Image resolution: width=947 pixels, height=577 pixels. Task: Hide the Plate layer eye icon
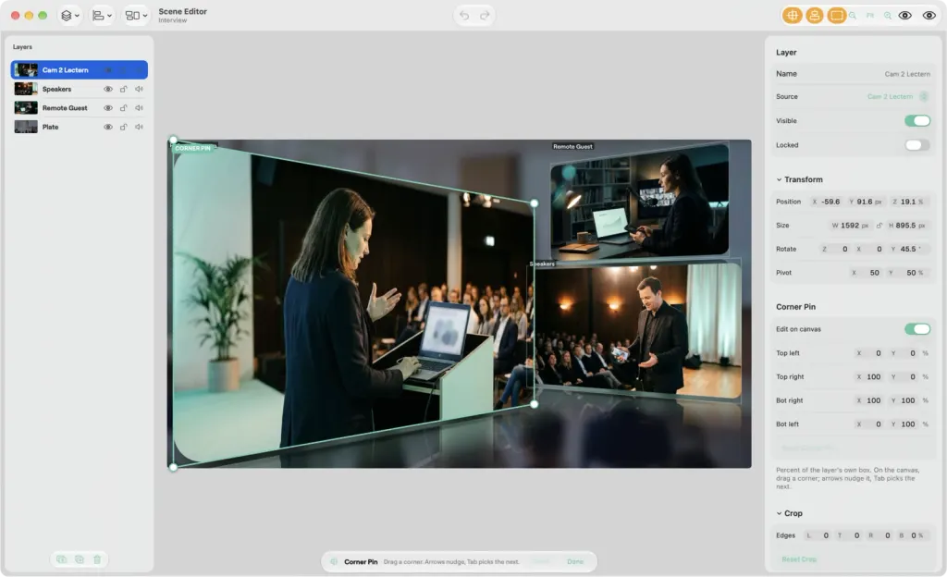coord(108,127)
